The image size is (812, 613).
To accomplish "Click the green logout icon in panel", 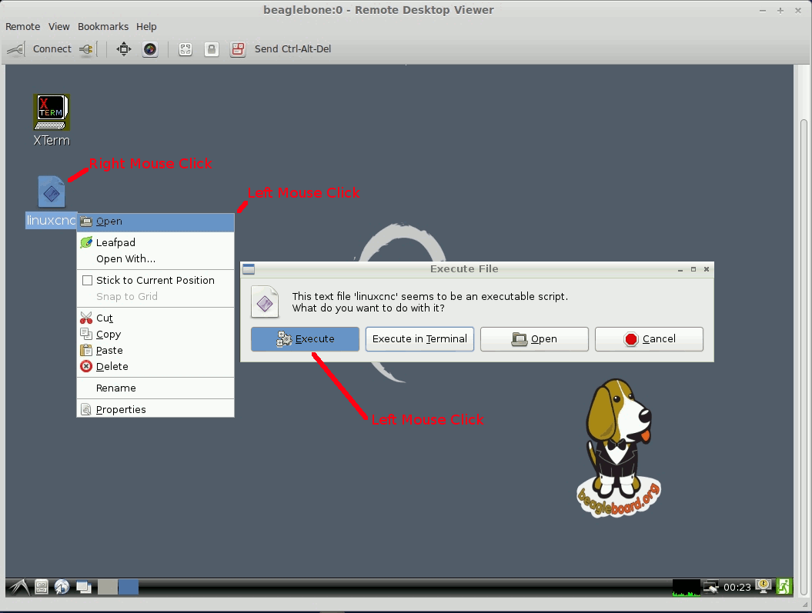I will 784,587.
